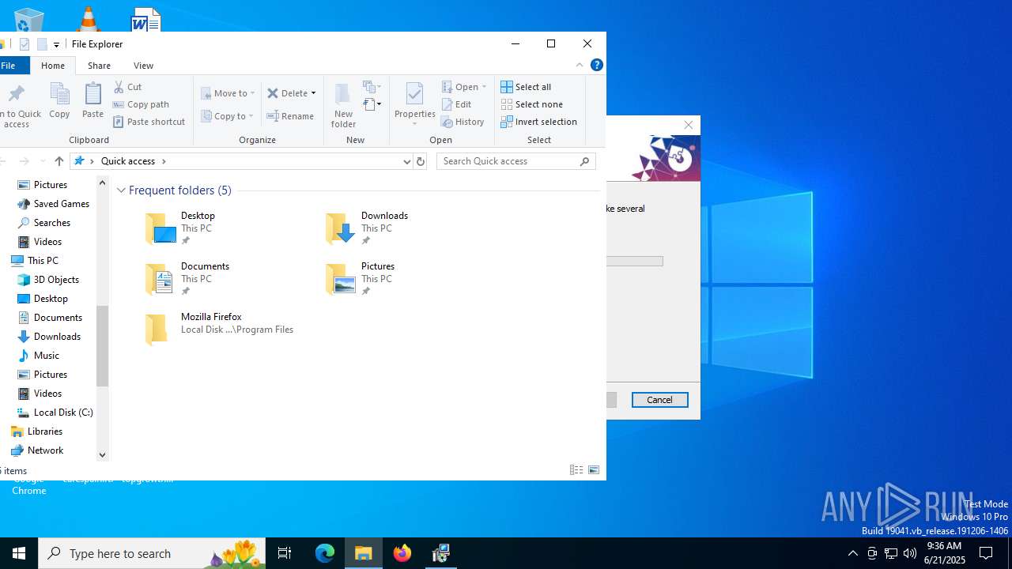1012x569 pixels.
Task: Click Copy path in the ribbon
Action: tap(141, 104)
